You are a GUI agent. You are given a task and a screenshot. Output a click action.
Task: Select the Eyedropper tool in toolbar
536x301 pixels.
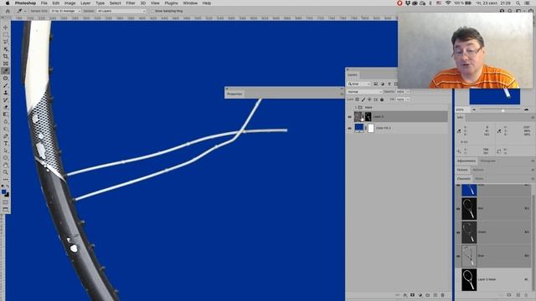(6, 70)
